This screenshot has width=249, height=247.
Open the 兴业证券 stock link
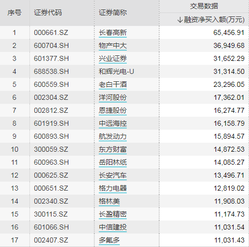(113, 58)
